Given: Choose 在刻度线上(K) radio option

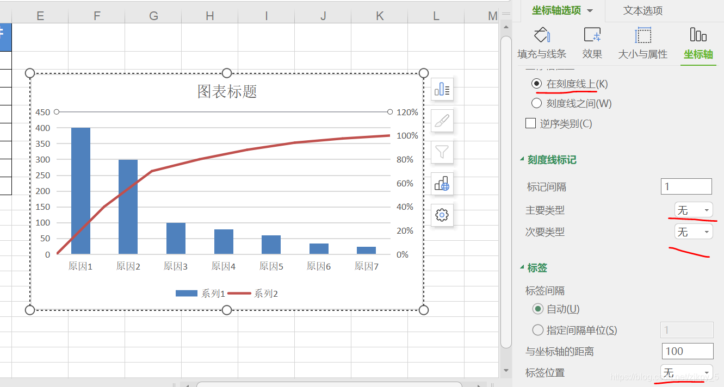Looking at the screenshot, I should click(x=537, y=84).
